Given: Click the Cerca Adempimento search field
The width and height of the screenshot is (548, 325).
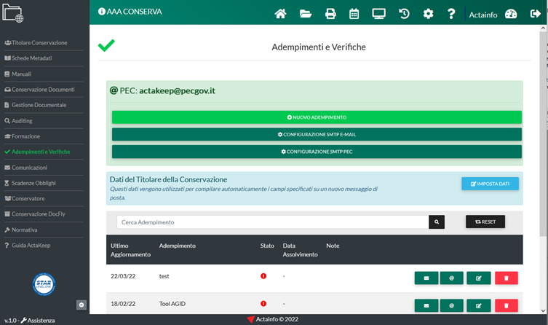Looking at the screenshot, I should click(272, 222).
